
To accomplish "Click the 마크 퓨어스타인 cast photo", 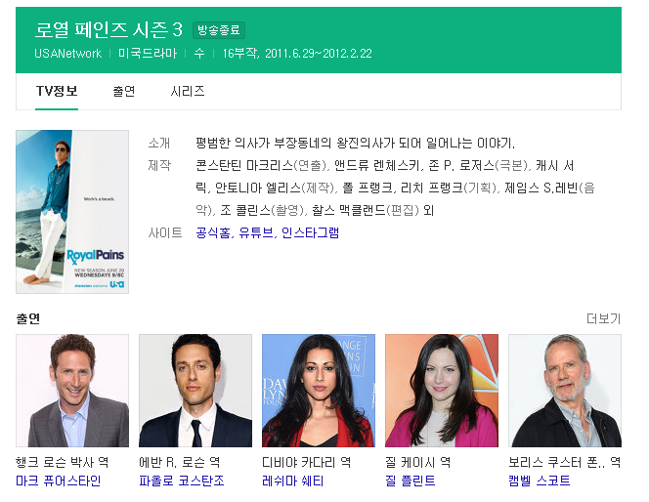I will (72, 391).
